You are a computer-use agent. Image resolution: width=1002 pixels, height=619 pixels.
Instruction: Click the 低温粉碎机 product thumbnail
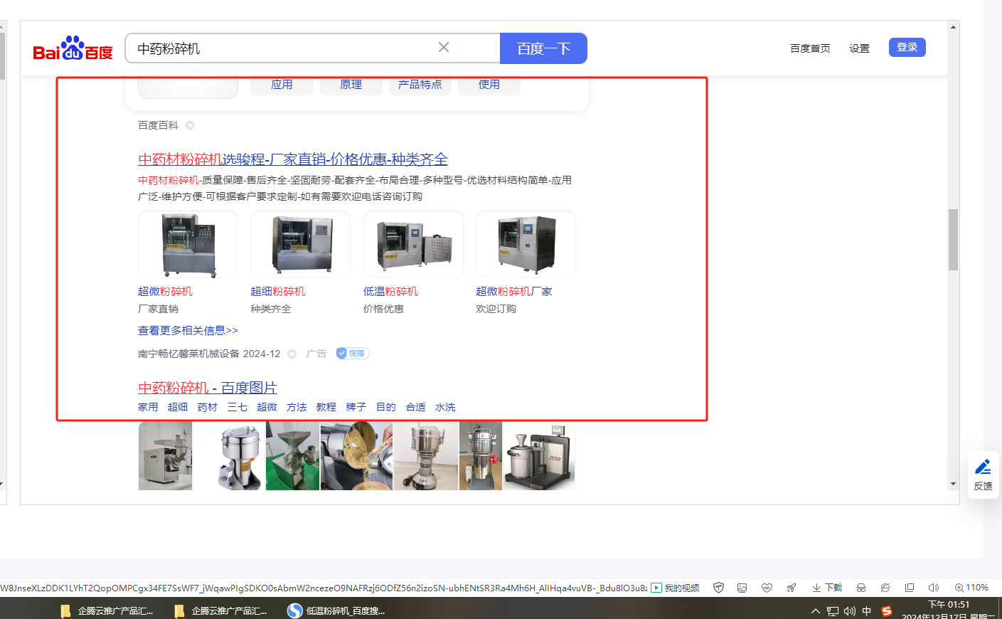pos(413,245)
